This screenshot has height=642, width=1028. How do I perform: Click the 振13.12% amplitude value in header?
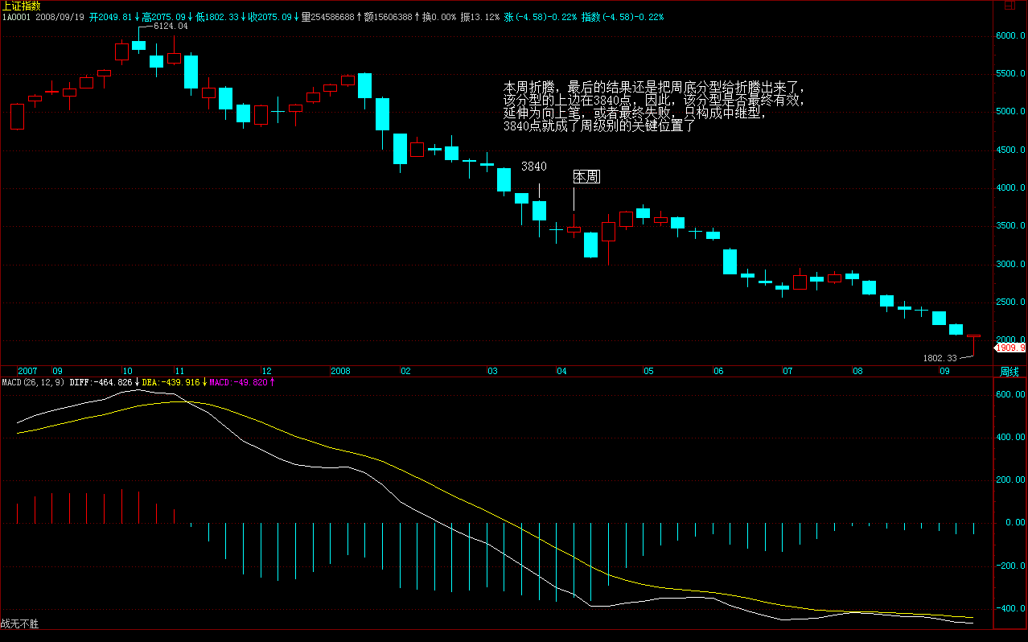point(479,17)
